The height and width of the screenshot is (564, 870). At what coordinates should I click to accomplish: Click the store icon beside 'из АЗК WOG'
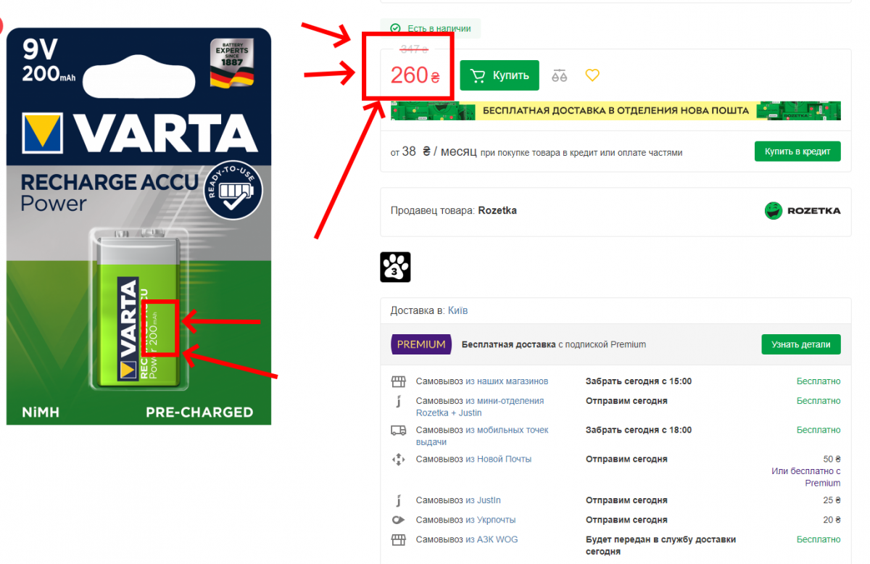(398, 539)
